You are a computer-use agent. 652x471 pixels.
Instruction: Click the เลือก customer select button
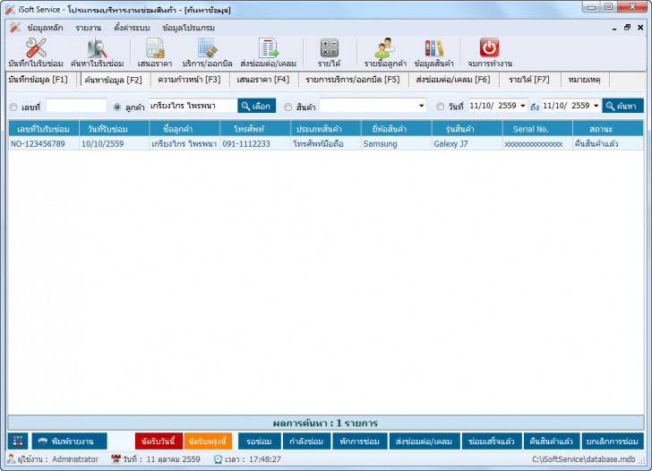click(256, 106)
